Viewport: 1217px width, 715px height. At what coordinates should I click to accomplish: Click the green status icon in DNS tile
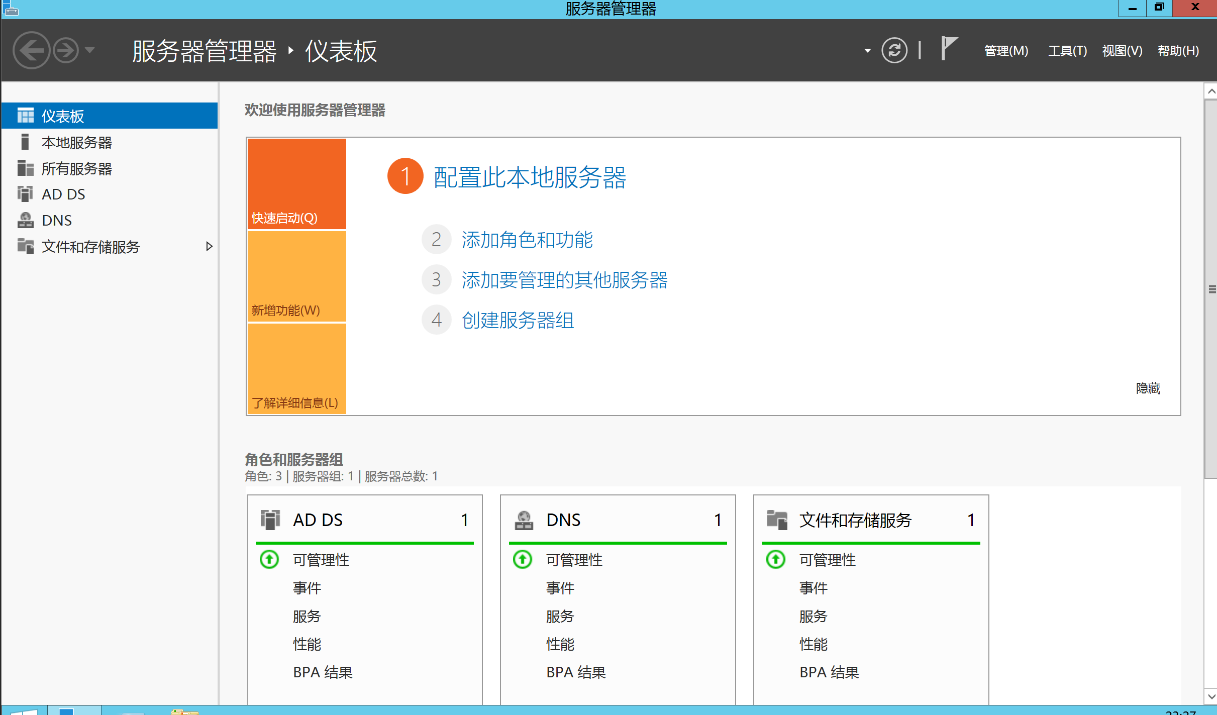(523, 559)
